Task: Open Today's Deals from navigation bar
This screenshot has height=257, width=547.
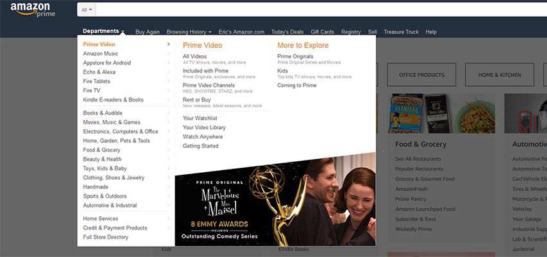Action: (x=287, y=31)
